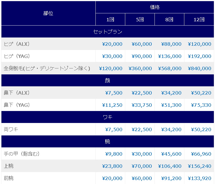The height and width of the screenshot is (184, 215).
Task: Click the 価格 header cell
Action: [155, 7]
